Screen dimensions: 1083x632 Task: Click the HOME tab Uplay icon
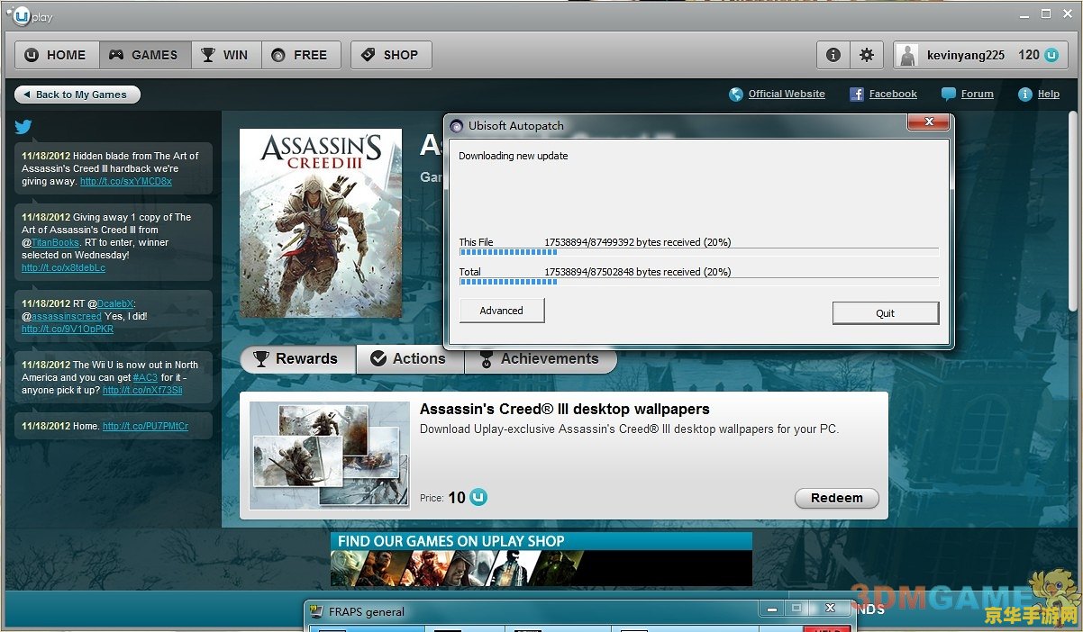click(x=32, y=55)
